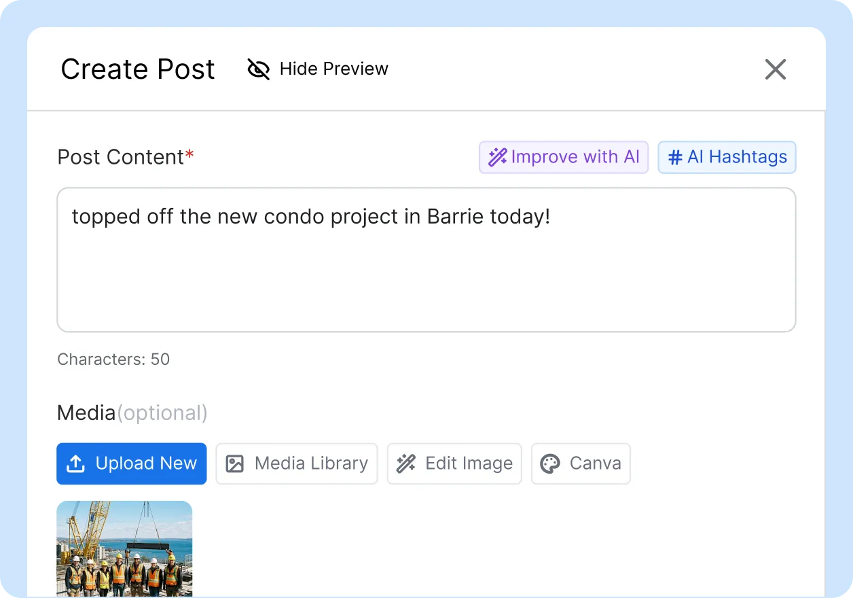The height and width of the screenshot is (598, 853).
Task: Close the Create Post dialog
Action: [x=775, y=69]
